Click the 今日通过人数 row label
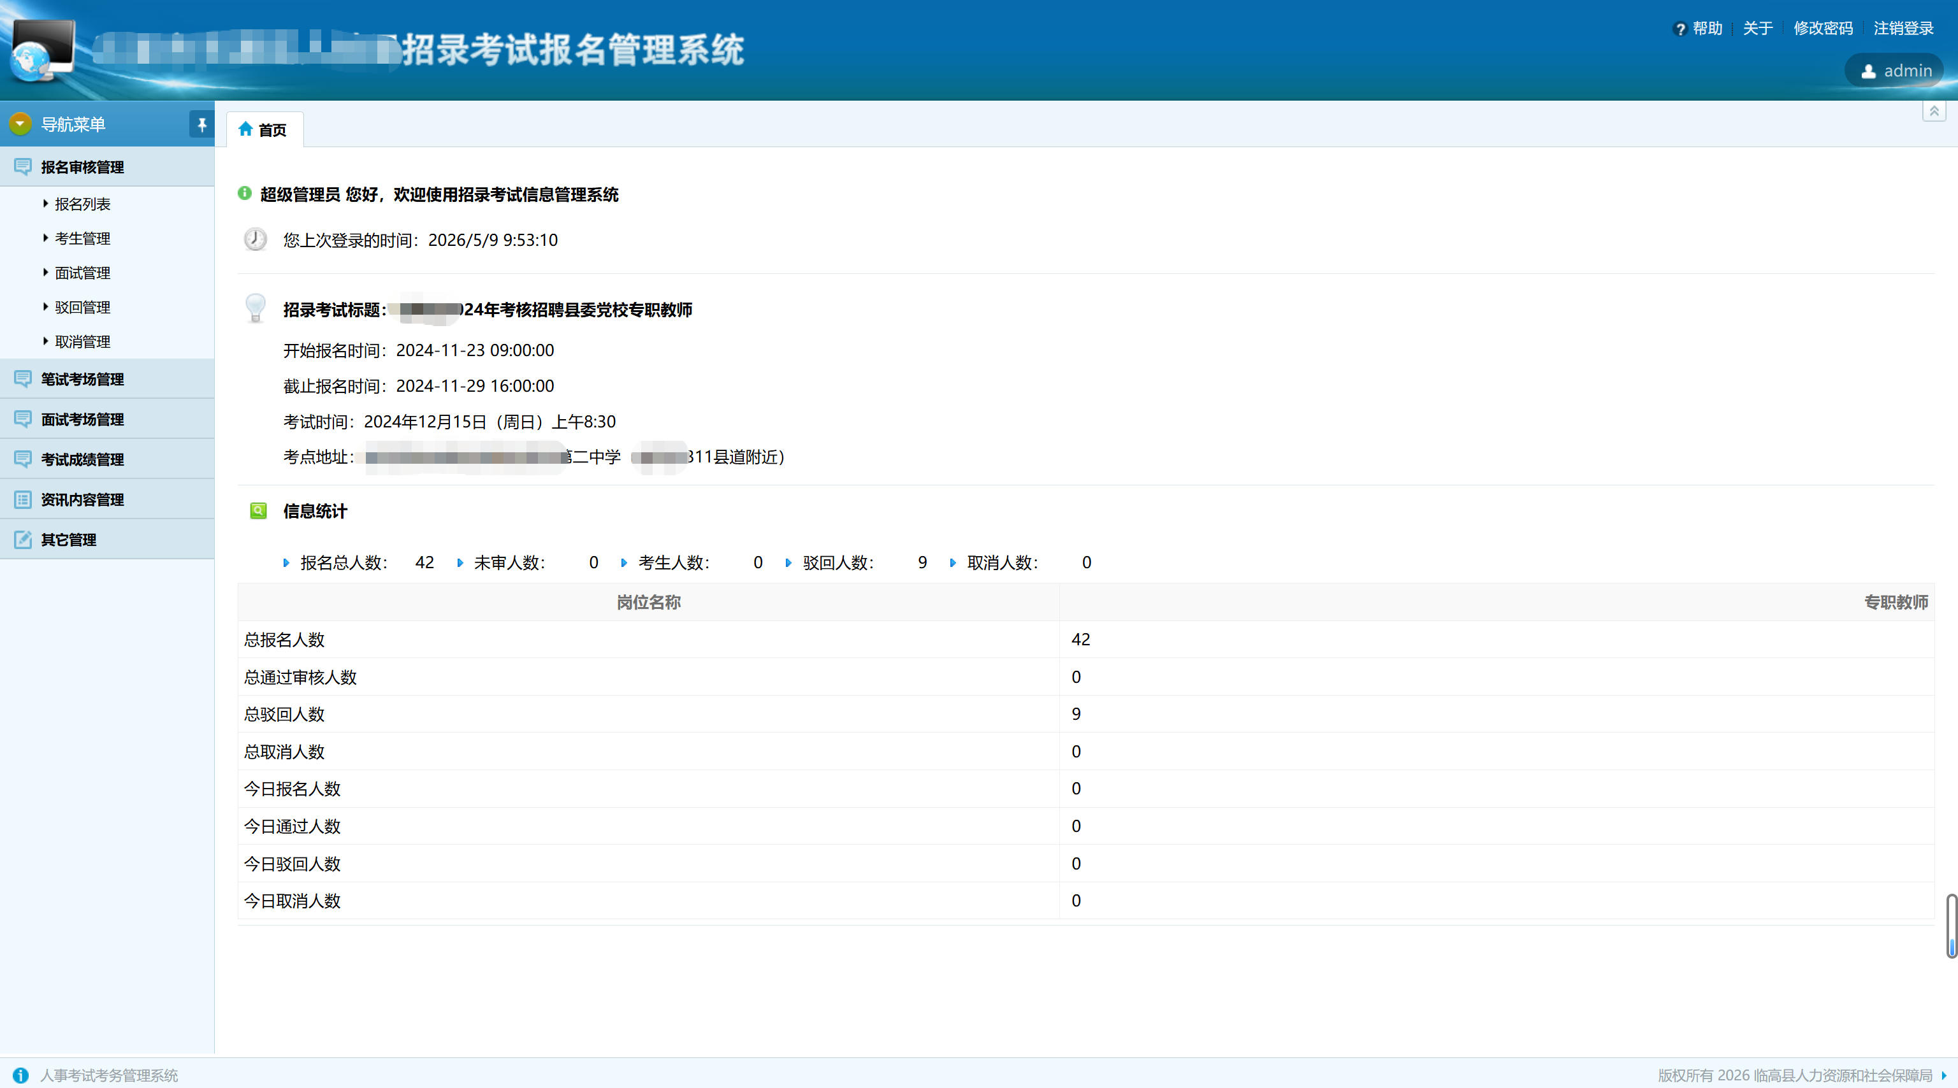 point(292,826)
